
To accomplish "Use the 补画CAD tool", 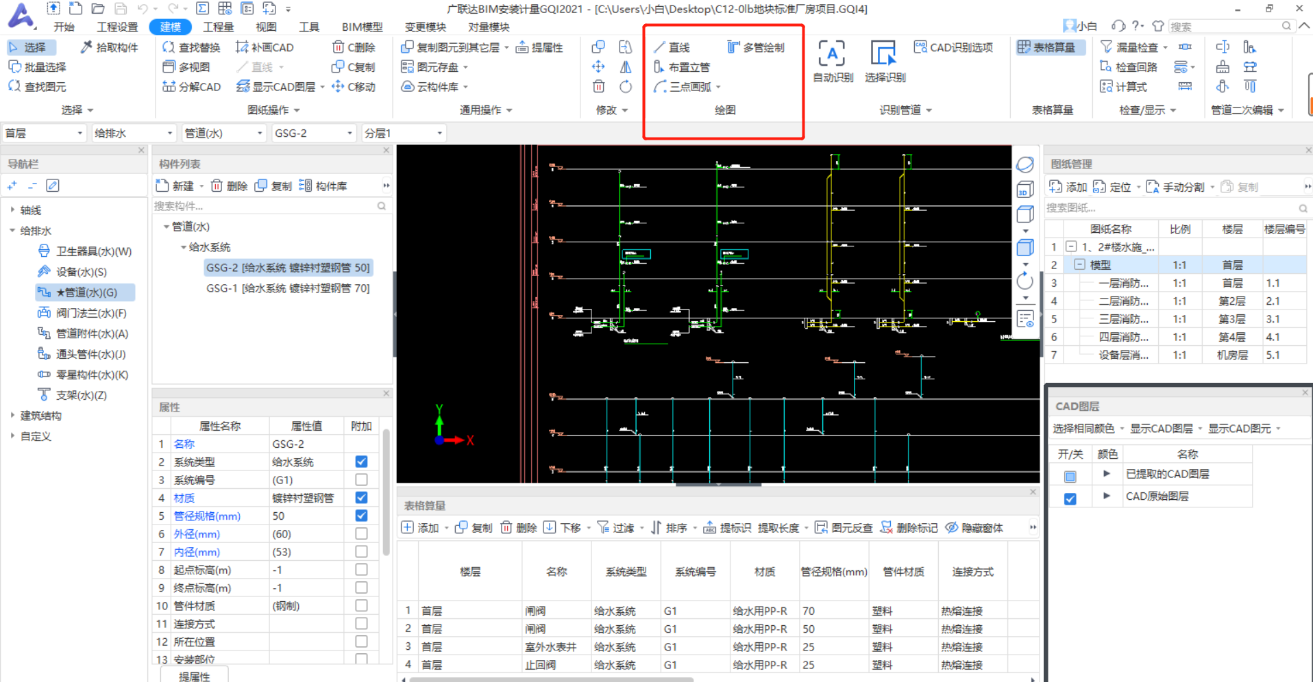I will point(265,47).
